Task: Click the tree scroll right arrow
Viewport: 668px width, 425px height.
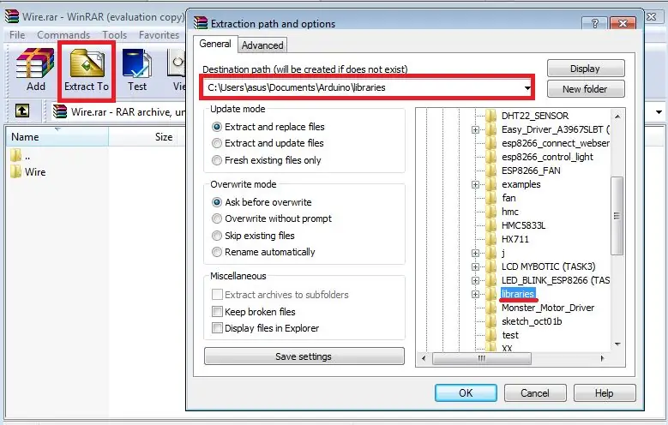Action: coord(602,358)
